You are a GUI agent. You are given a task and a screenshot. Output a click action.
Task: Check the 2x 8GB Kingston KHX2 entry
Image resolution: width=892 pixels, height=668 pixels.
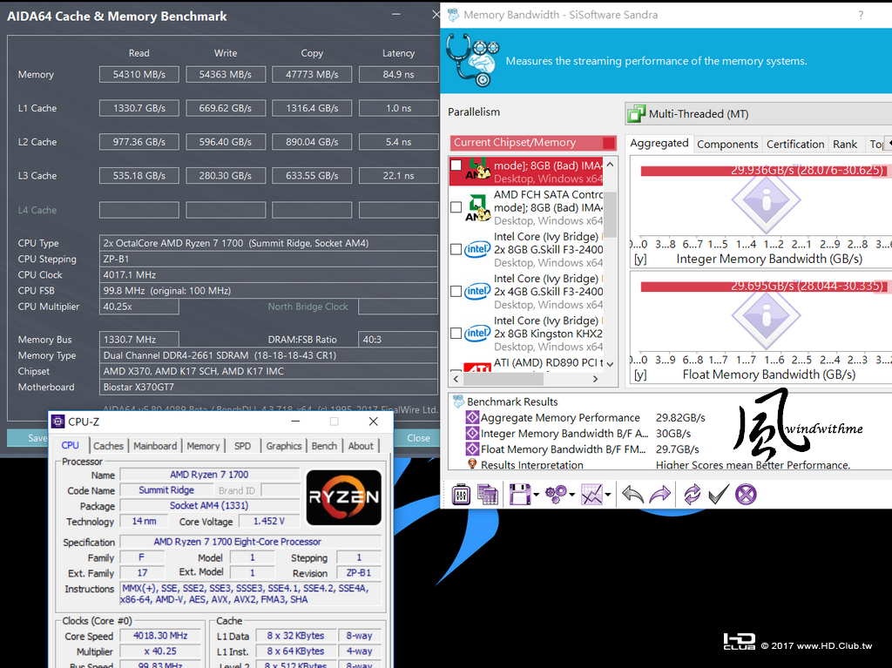tap(456, 334)
